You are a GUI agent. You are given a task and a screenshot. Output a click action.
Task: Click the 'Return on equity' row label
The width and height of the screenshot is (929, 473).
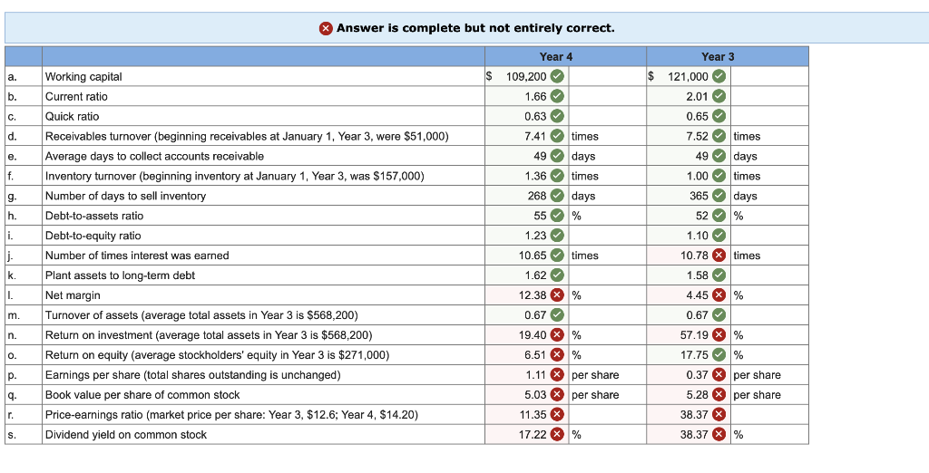tap(217, 355)
